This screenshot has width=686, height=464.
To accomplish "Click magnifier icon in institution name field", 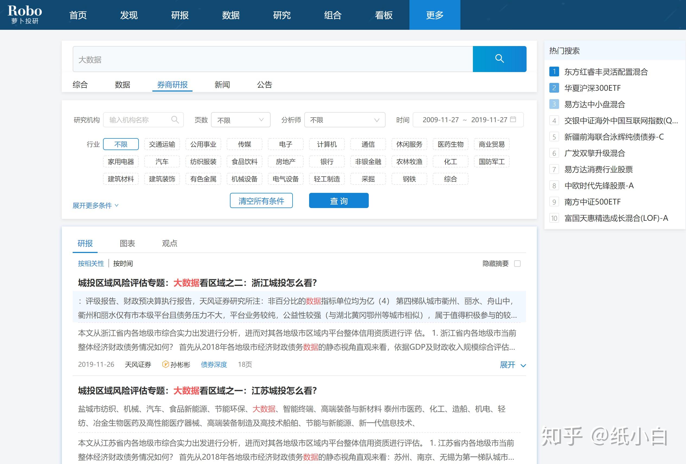I will (x=175, y=120).
